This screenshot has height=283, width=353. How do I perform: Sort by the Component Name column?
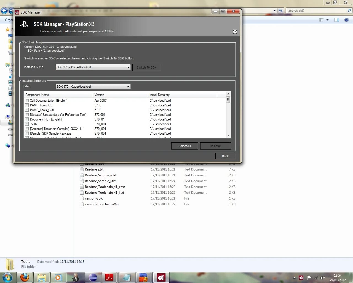coord(58,95)
